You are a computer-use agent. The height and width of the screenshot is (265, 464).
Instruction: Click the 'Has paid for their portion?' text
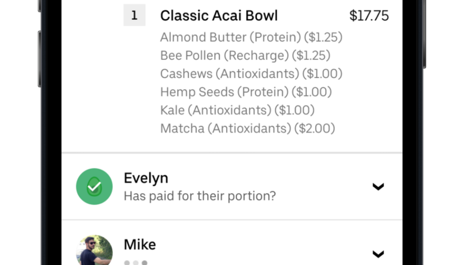[199, 196]
